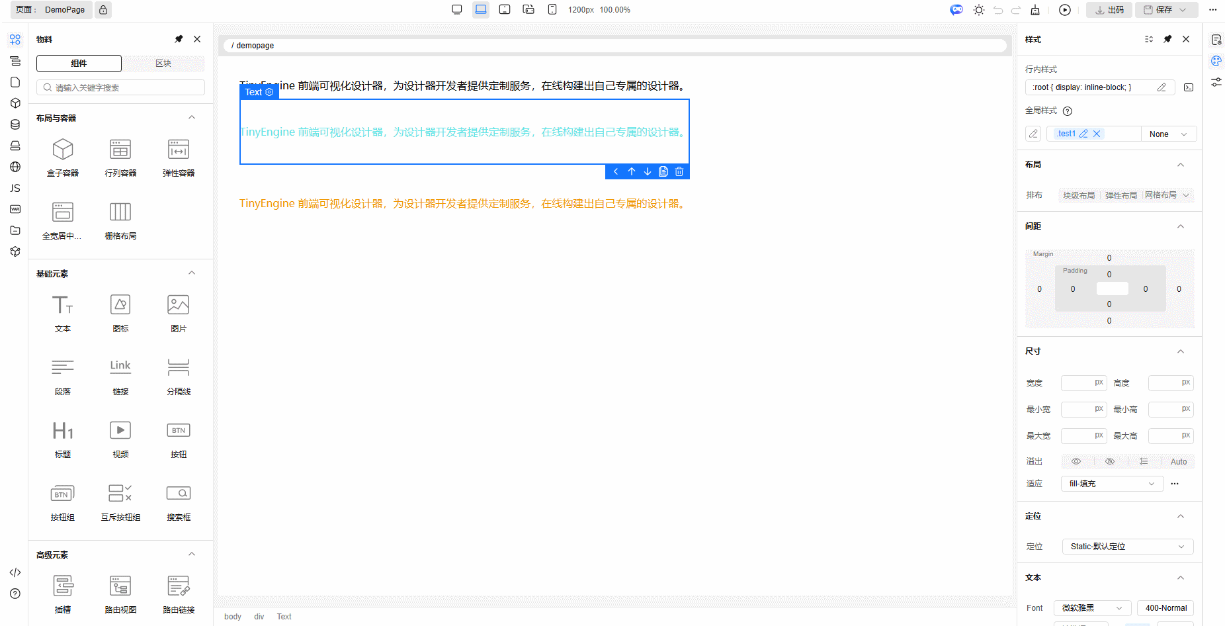Select div in the bottom breadcrumb
This screenshot has height=626, width=1225.
coord(259,617)
